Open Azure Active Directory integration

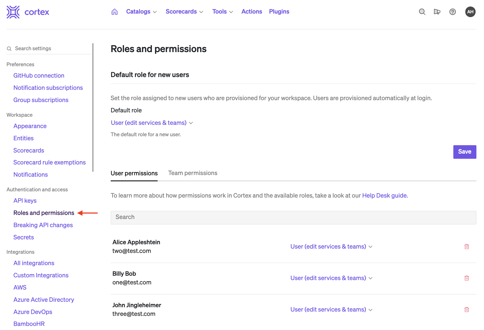[x=44, y=300]
